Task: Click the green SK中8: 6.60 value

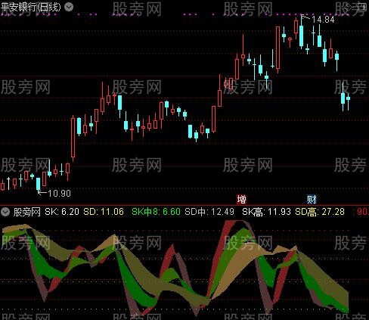Action: tap(156, 212)
